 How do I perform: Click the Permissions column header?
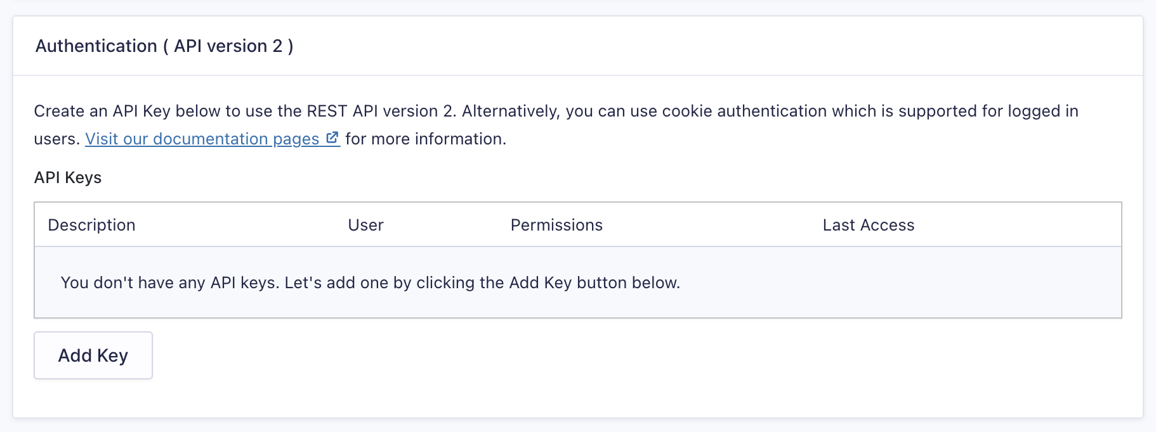point(556,225)
